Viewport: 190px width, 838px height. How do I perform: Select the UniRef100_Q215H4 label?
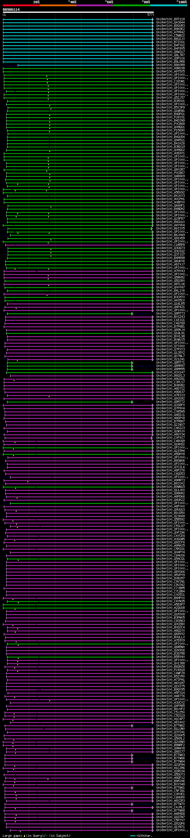(x=170, y=451)
